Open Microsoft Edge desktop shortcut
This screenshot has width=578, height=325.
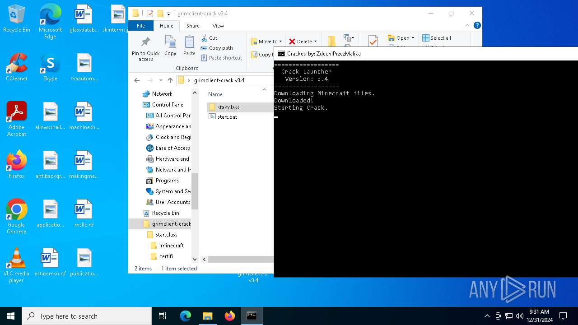(50, 22)
